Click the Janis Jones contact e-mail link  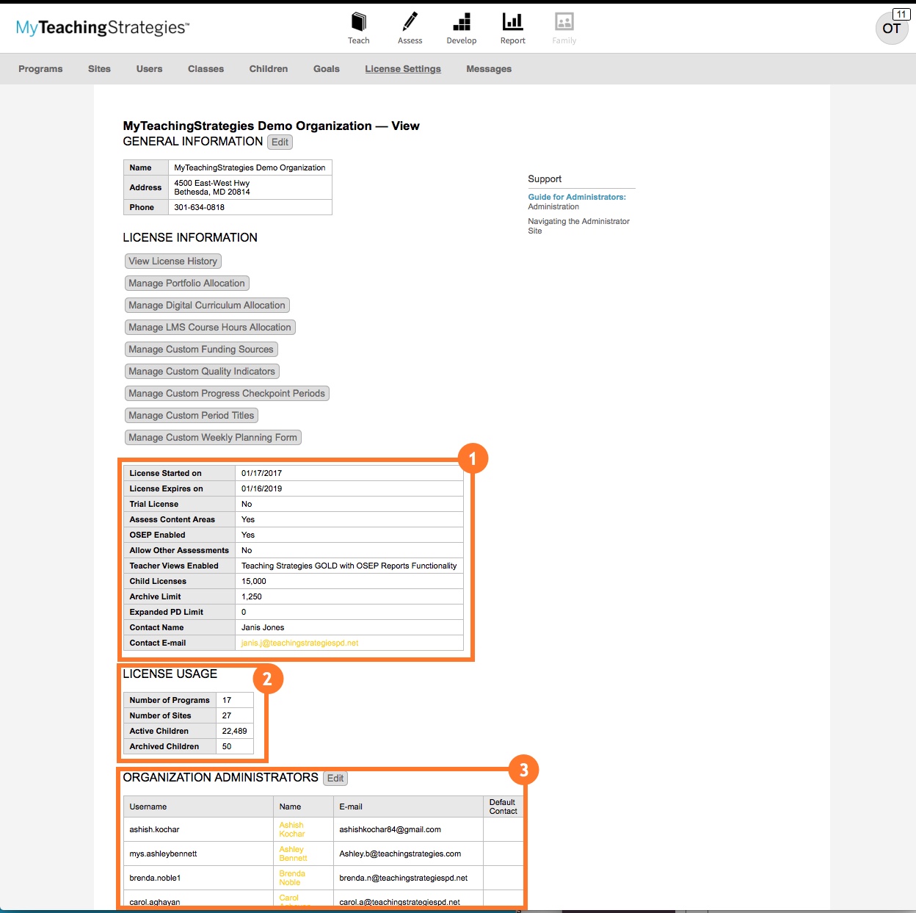click(x=299, y=643)
